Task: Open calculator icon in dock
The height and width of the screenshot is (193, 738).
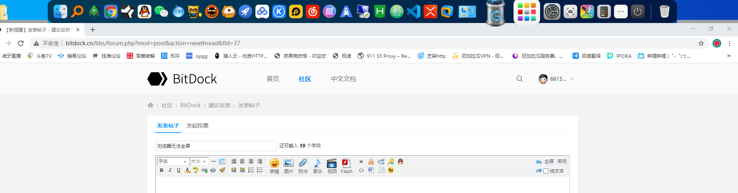Action: tap(604, 12)
